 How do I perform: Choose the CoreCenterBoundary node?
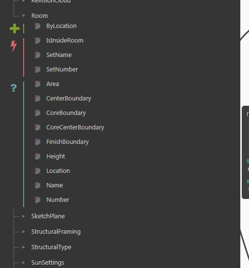[75, 127]
